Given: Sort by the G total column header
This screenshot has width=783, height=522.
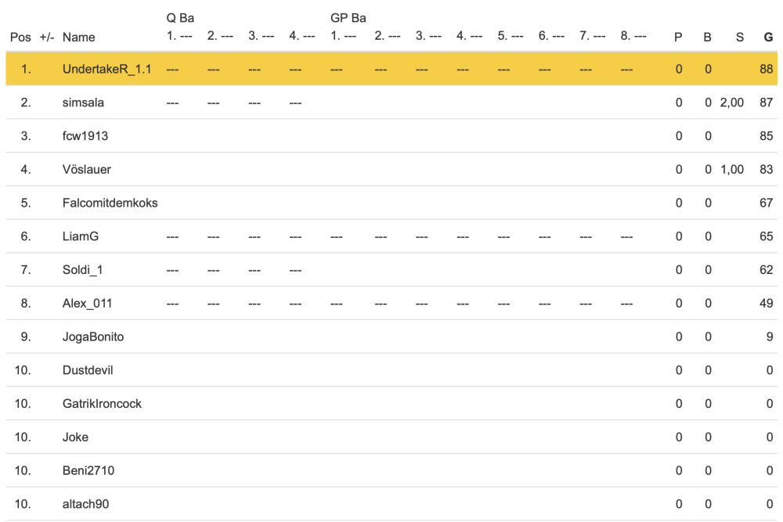Looking at the screenshot, I should 768,37.
